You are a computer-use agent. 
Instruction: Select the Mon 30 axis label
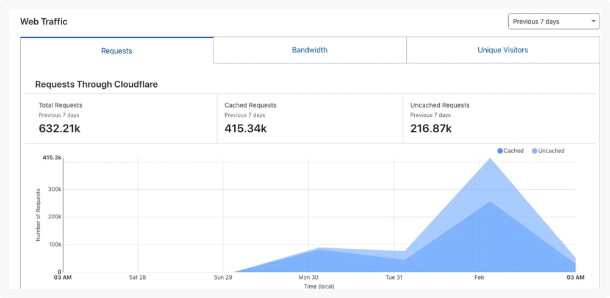coord(309,277)
